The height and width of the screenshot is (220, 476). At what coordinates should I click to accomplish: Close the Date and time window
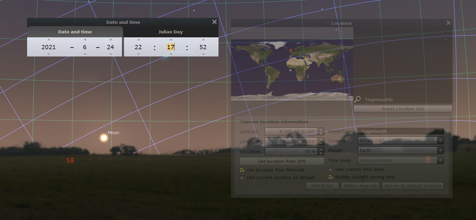pyautogui.click(x=215, y=22)
